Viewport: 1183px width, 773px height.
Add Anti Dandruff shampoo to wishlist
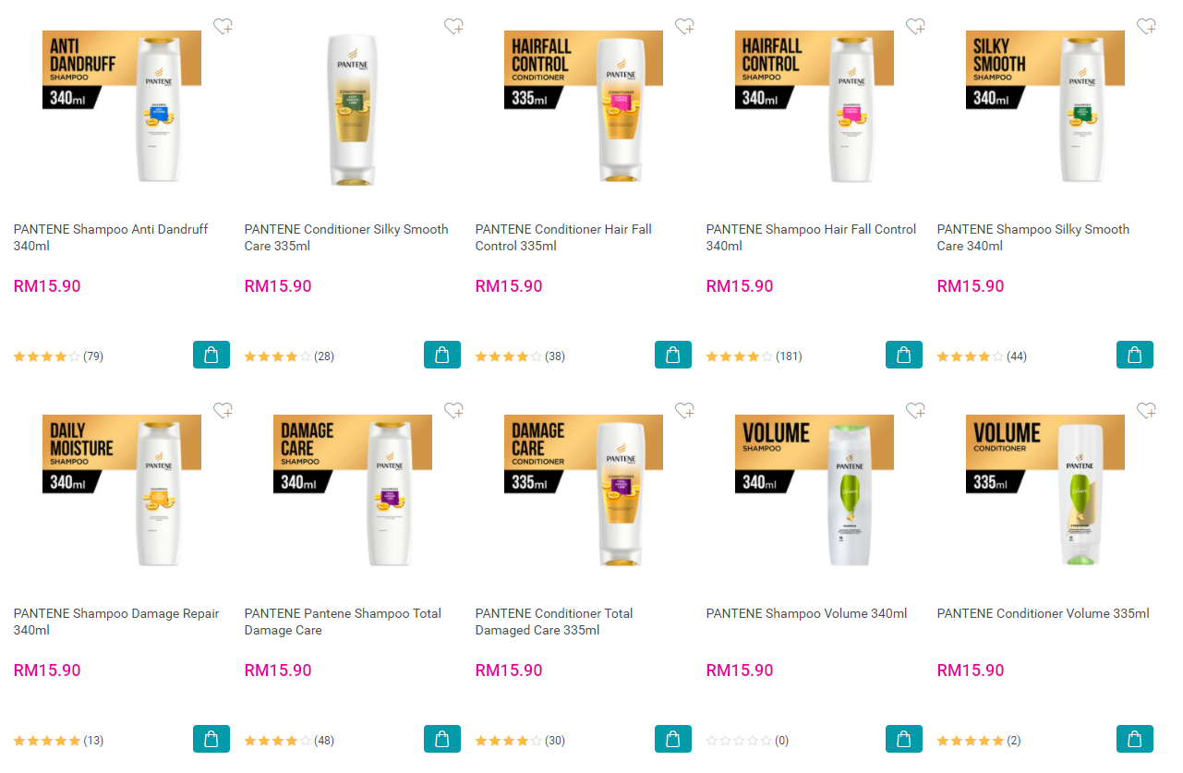[x=223, y=26]
